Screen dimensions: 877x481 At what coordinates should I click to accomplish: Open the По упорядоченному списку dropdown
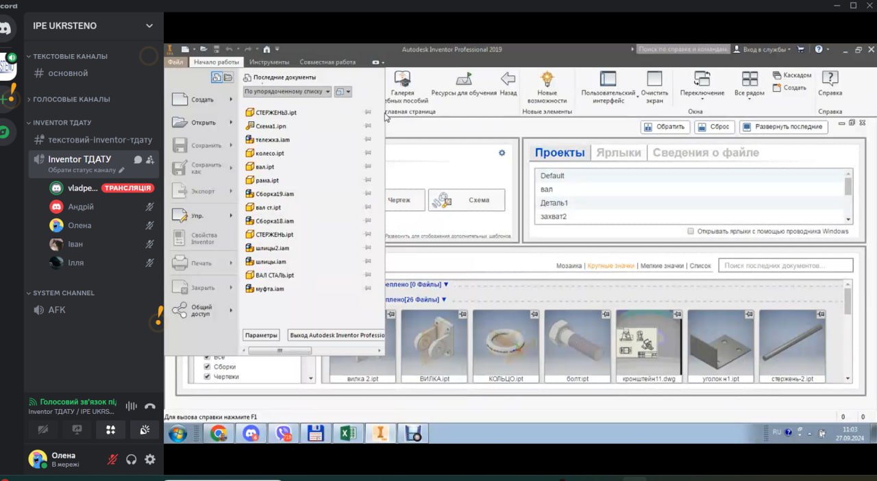287,91
